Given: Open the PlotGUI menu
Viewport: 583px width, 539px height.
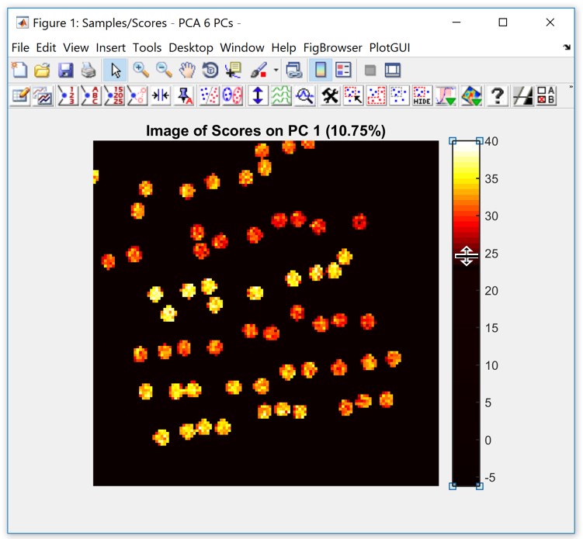Looking at the screenshot, I should (390, 47).
